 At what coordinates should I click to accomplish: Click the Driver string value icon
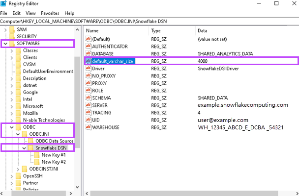(x=88, y=68)
